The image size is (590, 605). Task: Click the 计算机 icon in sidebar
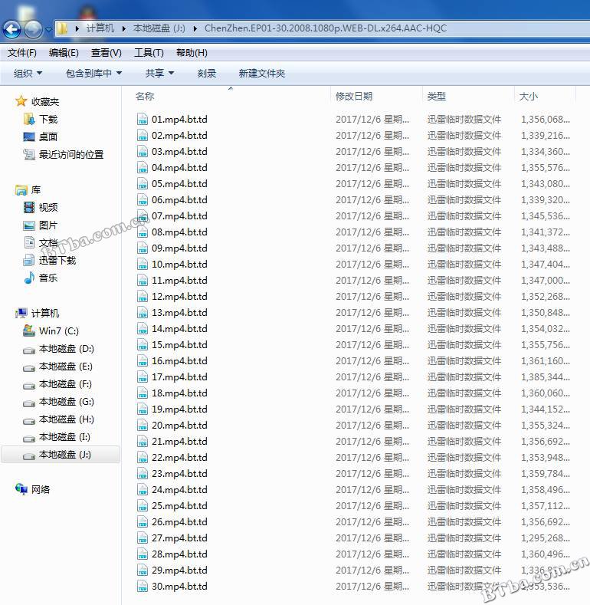click(x=21, y=313)
